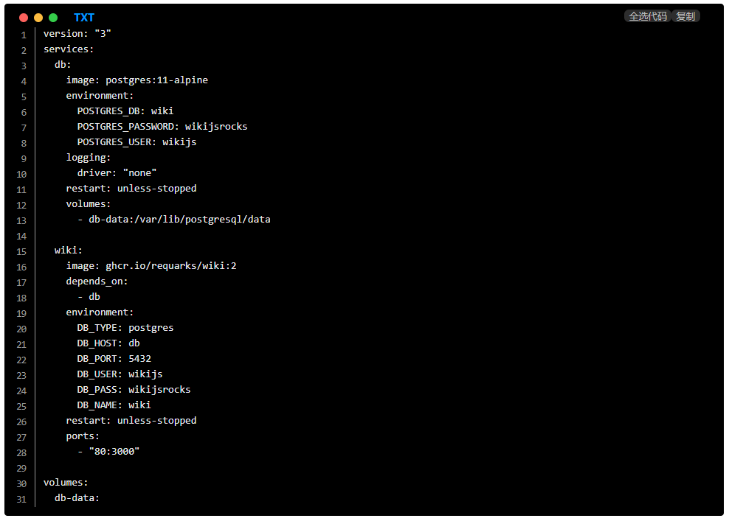This screenshot has height=521, width=729.
Task: Click the "80:3000" port mapping
Action: pos(114,452)
